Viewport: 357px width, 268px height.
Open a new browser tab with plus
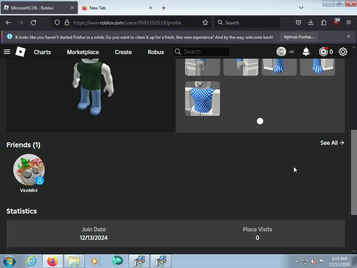click(164, 8)
